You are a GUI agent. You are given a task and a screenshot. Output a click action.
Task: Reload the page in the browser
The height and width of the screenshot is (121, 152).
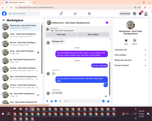tap(11, 8)
